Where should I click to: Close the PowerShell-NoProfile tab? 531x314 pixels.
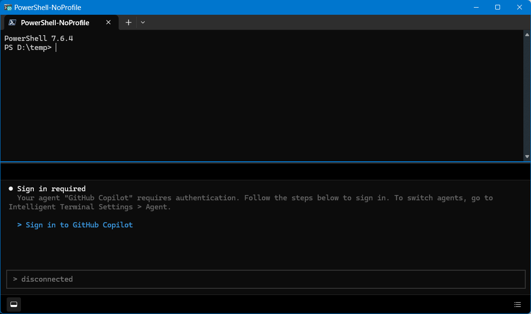(109, 22)
